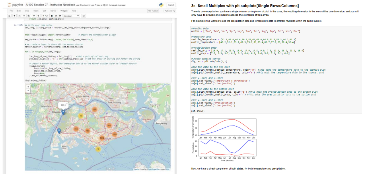Click the Jupyter logo
Viewport: 366px width, 175px height.
[15, 5]
